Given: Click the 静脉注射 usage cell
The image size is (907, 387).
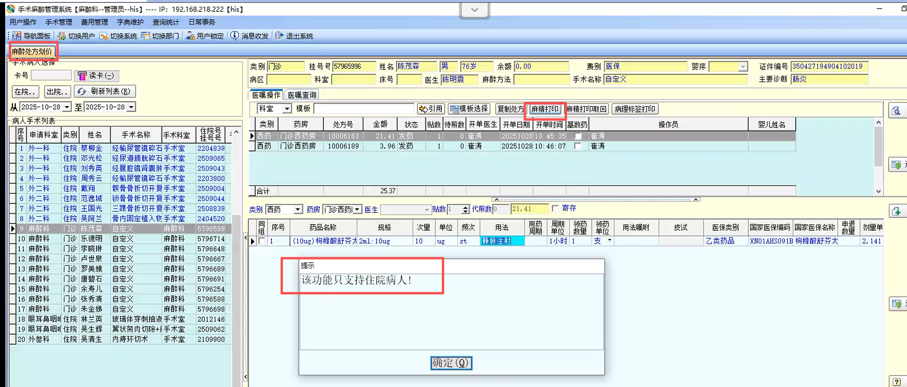Looking at the screenshot, I should [502, 241].
